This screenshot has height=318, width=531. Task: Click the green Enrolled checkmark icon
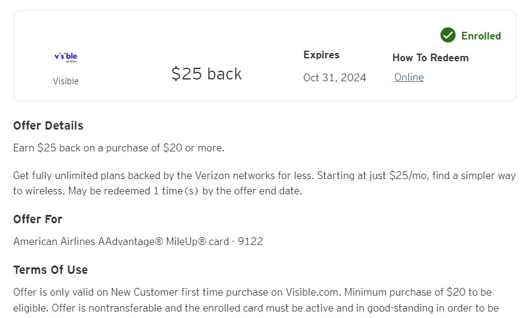(448, 35)
